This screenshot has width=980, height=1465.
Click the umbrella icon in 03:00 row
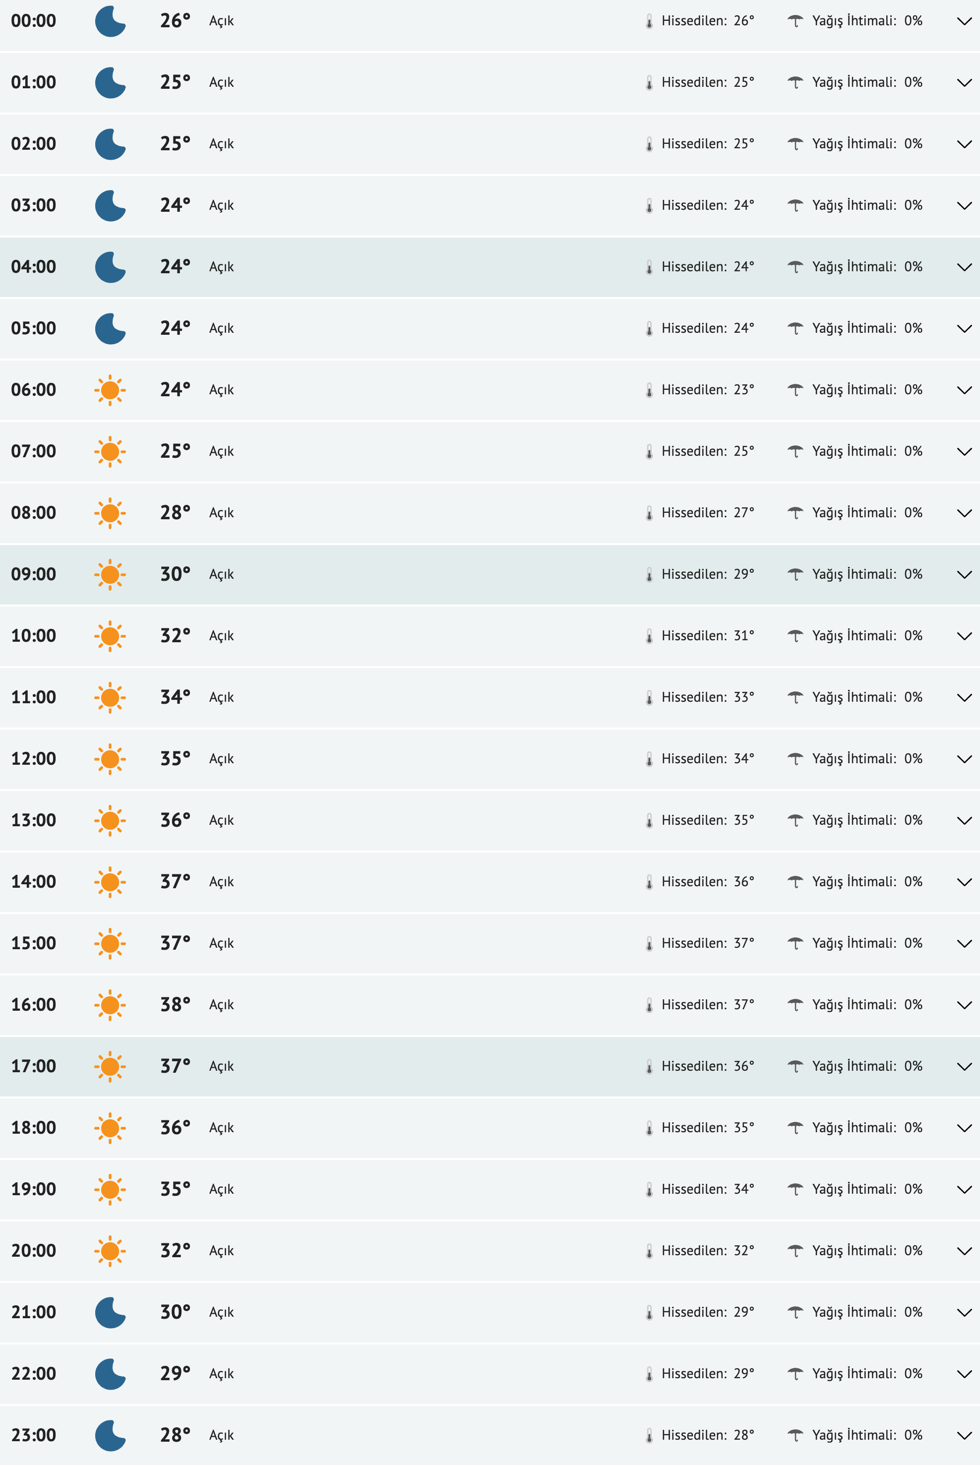(795, 206)
